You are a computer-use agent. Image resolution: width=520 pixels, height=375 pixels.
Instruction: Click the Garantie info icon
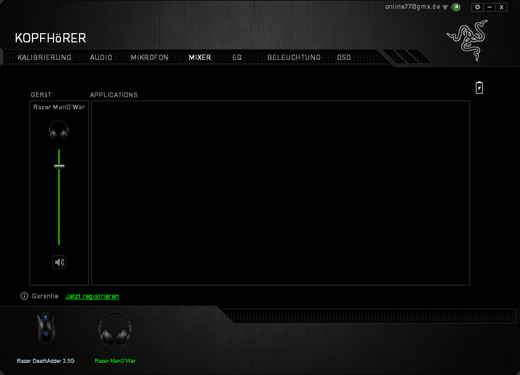coord(24,296)
